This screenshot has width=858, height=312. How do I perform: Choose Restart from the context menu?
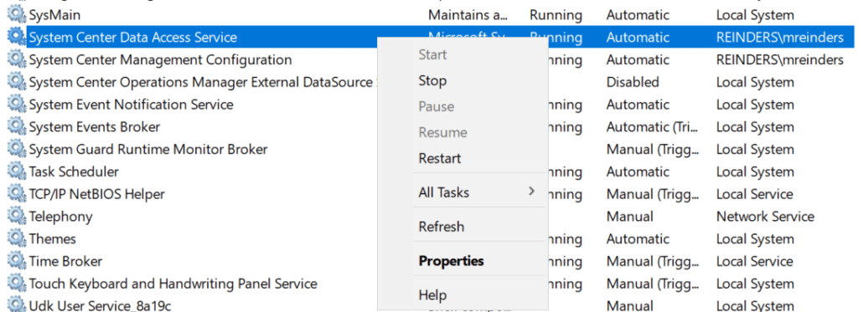(440, 158)
